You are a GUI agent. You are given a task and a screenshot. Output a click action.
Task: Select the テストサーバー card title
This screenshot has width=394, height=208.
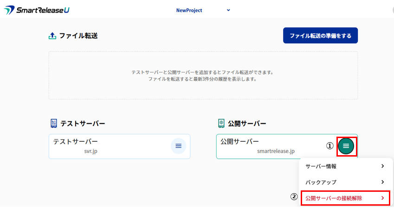tap(75, 141)
